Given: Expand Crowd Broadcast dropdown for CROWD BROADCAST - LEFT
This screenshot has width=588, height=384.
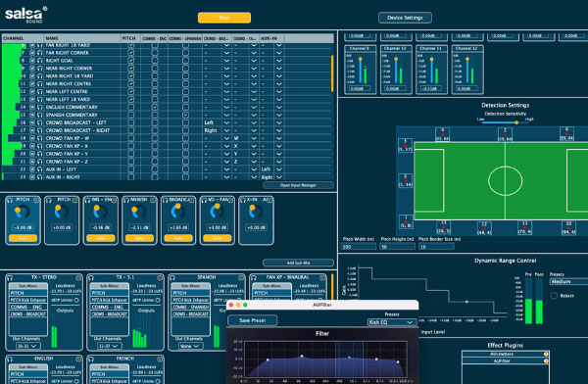Looking at the screenshot, I should [226, 122].
